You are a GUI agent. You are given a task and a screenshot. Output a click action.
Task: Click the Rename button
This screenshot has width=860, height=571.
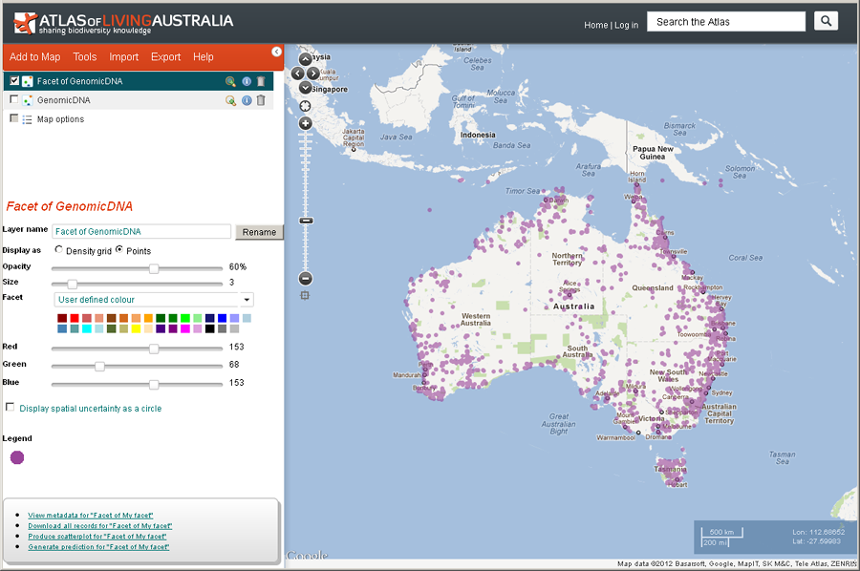point(259,232)
